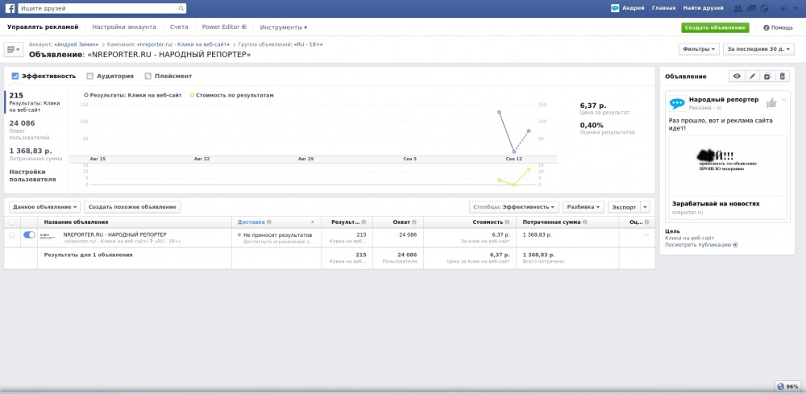Screen dimensions: 806x394
Task: Click «Андрей Зимин» account breadcrumb link
Action: click(x=76, y=44)
